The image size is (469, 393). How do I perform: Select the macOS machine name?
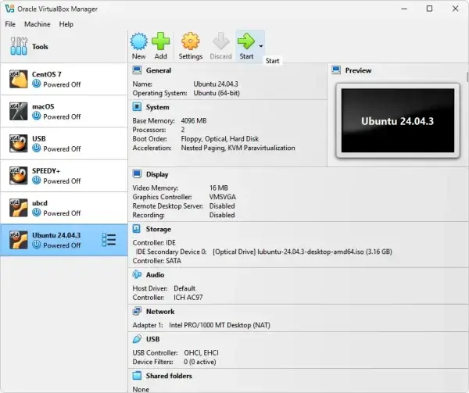[x=43, y=106]
